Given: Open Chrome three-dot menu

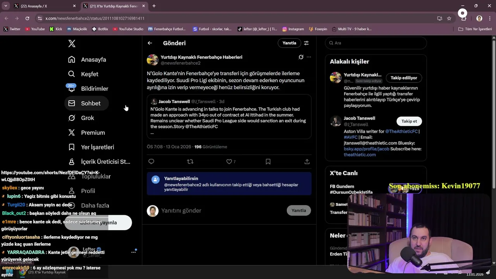Looking at the screenshot, I should 489,18.
